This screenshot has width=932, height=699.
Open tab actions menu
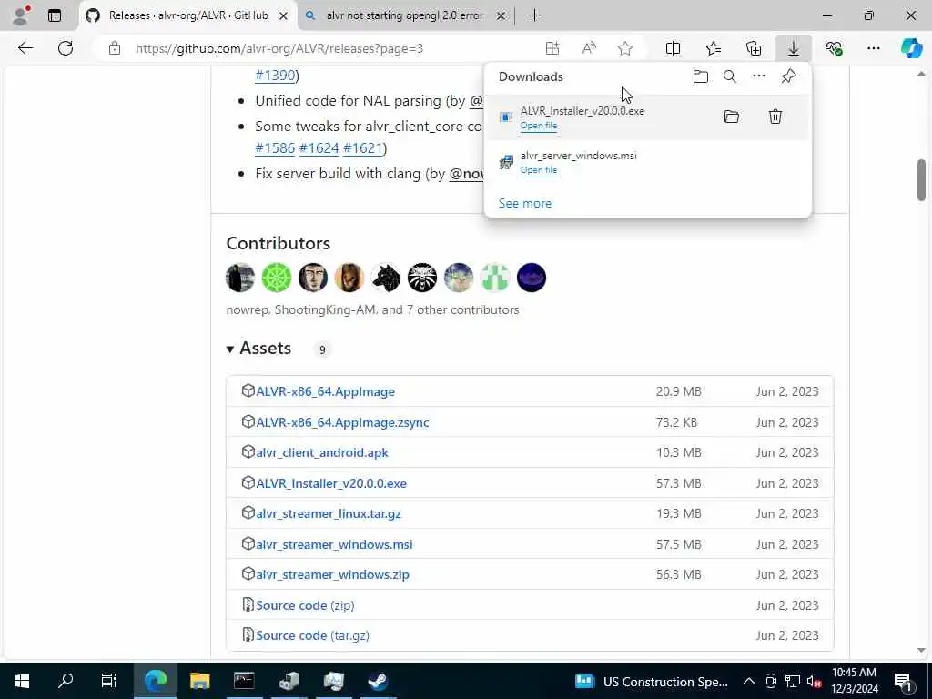pyautogui.click(x=55, y=15)
